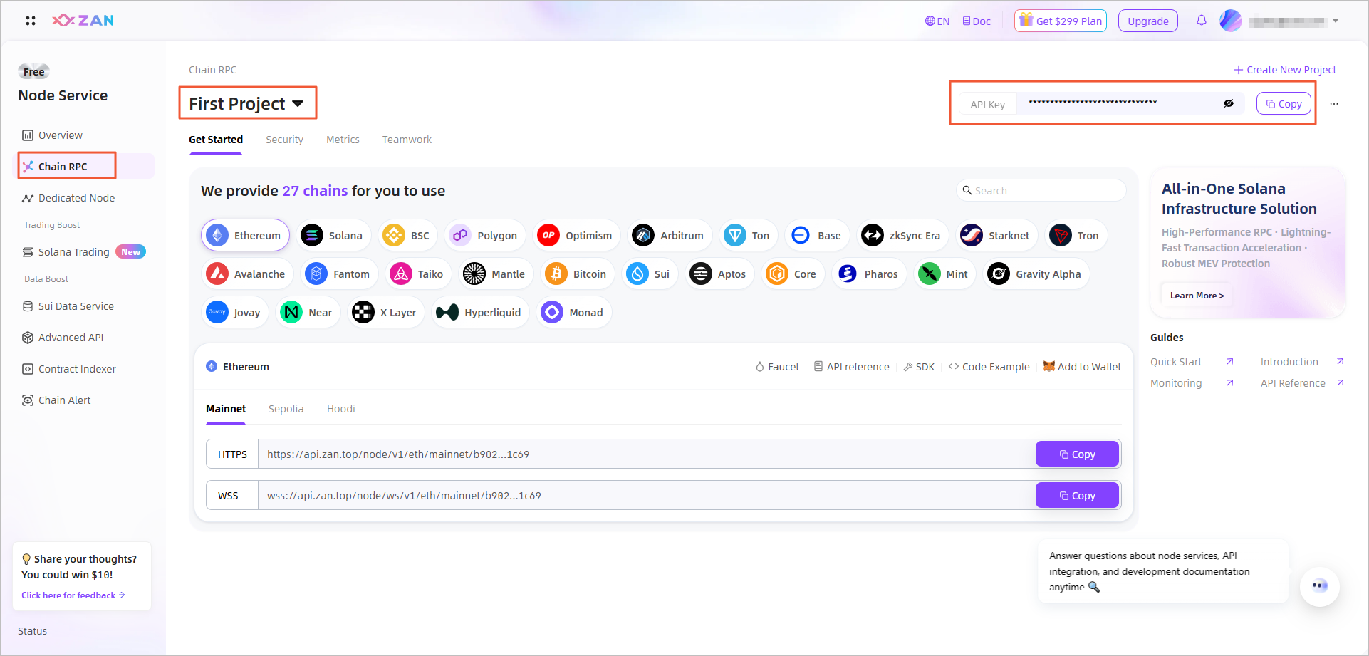Image resolution: width=1369 pixels, height=656 pixels.
Task: Select the Optimism chain chip
Action: 576,236
